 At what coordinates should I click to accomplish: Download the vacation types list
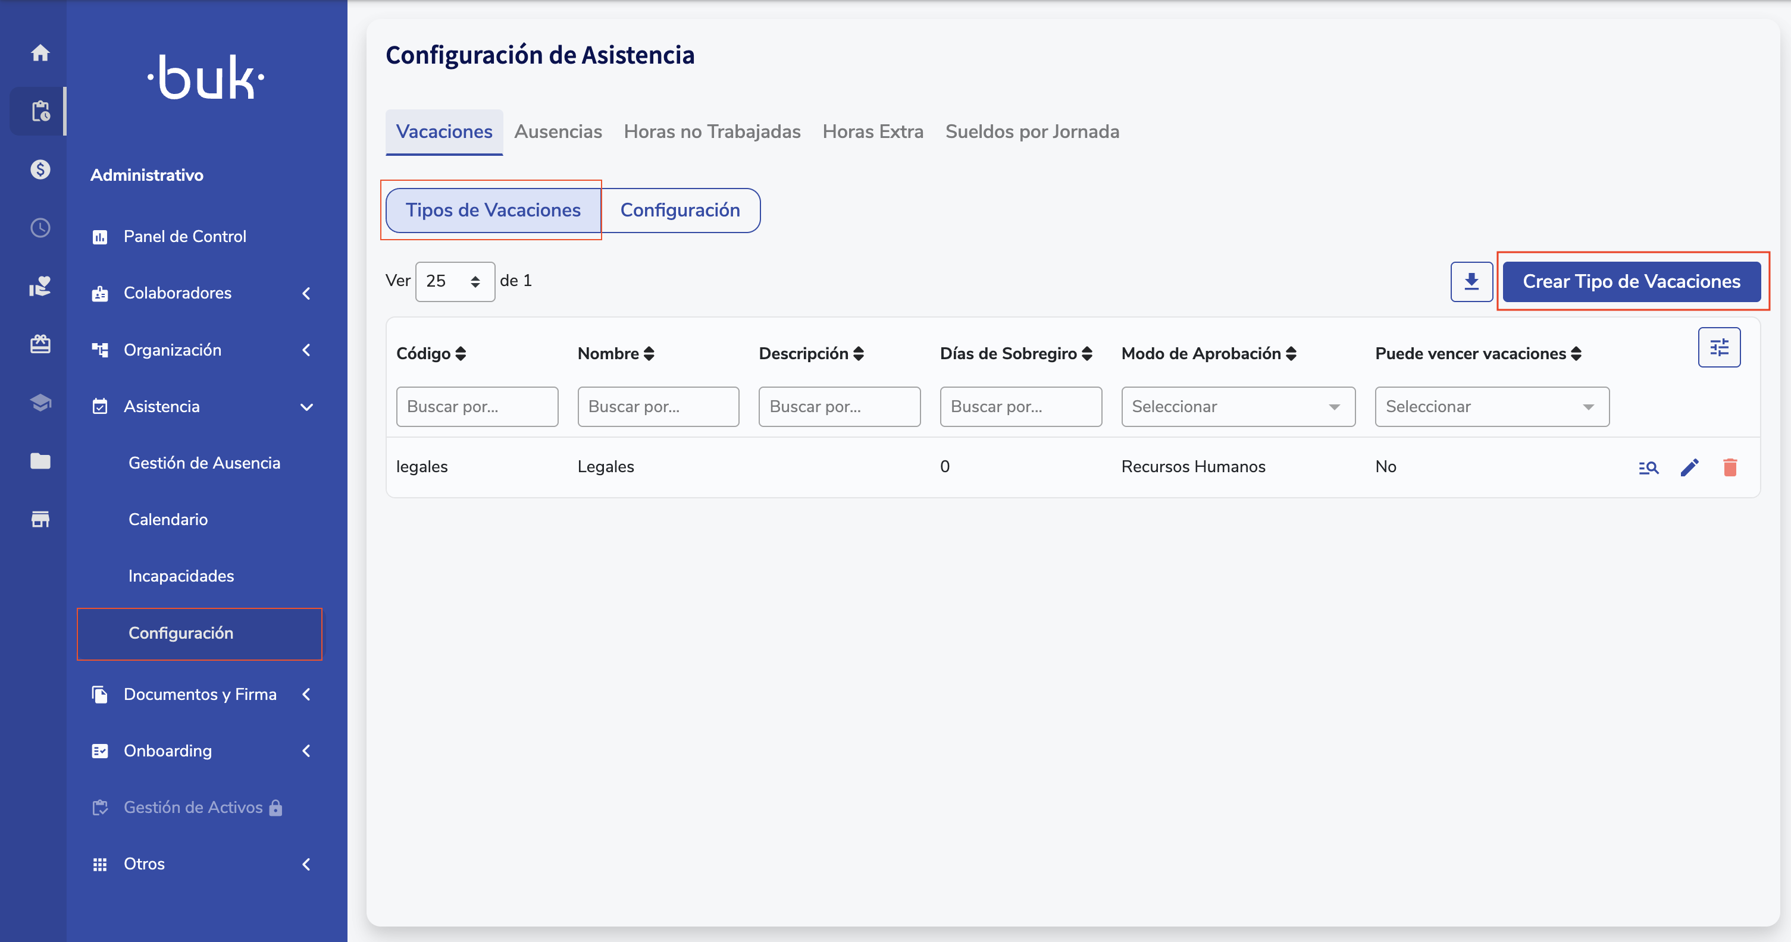tap(1471, 281)
